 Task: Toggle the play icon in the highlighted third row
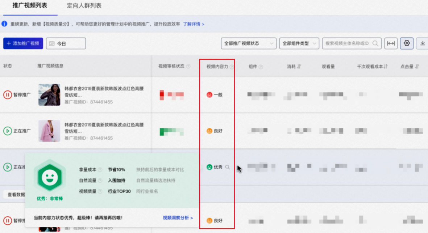(x=7, y=167)
